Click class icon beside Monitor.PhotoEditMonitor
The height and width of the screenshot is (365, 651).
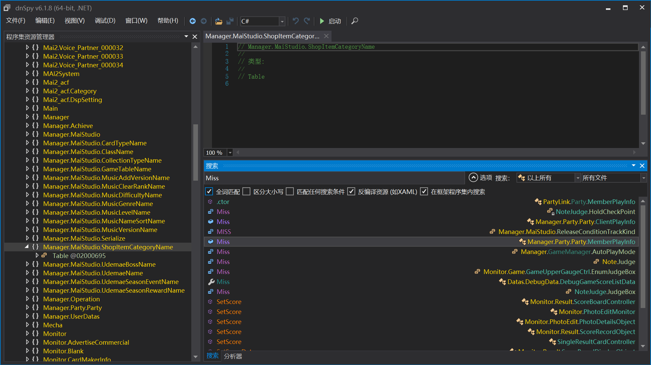tap(554, 312)
